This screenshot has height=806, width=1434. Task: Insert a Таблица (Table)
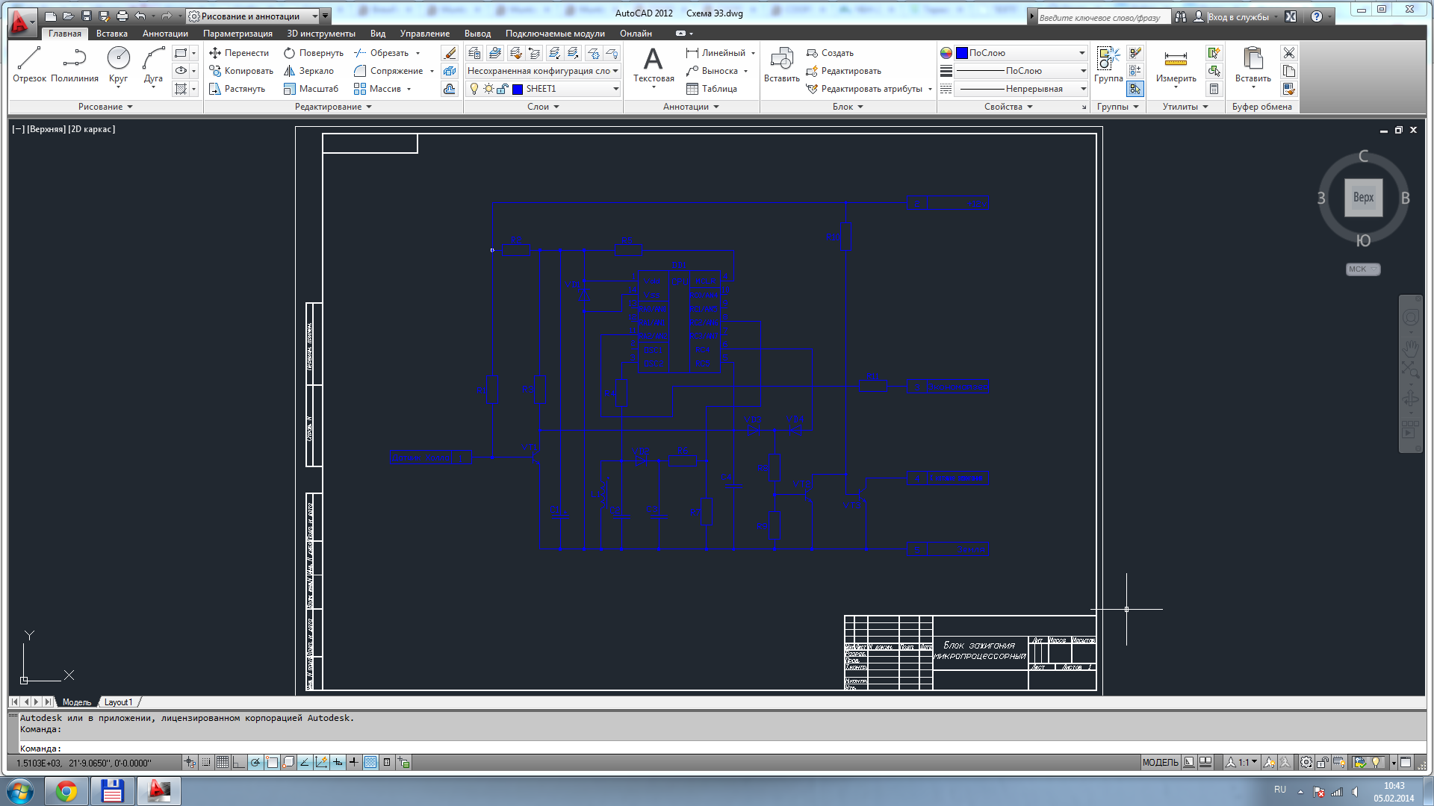(711, 89)
